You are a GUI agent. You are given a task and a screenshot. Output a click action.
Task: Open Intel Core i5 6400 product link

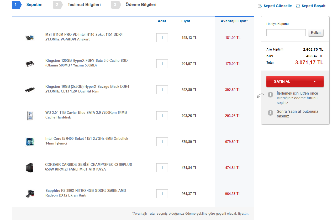pyautogui.click(x=87, y=141)
